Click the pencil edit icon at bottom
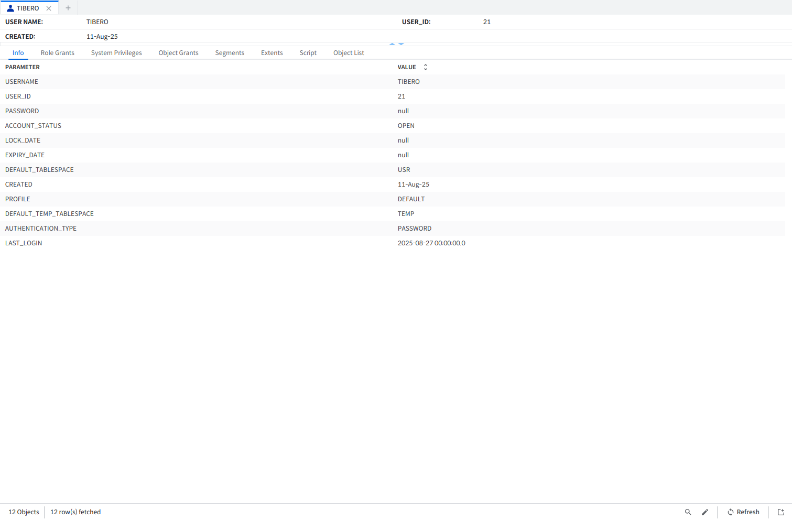Screen dimensions: 792x520 (x=705, y=512)
